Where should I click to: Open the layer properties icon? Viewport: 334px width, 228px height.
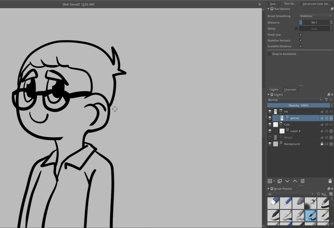(302, 181)
